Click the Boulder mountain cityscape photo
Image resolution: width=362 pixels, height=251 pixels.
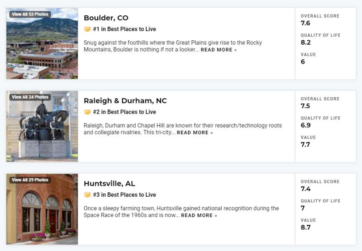coord(42,43)
